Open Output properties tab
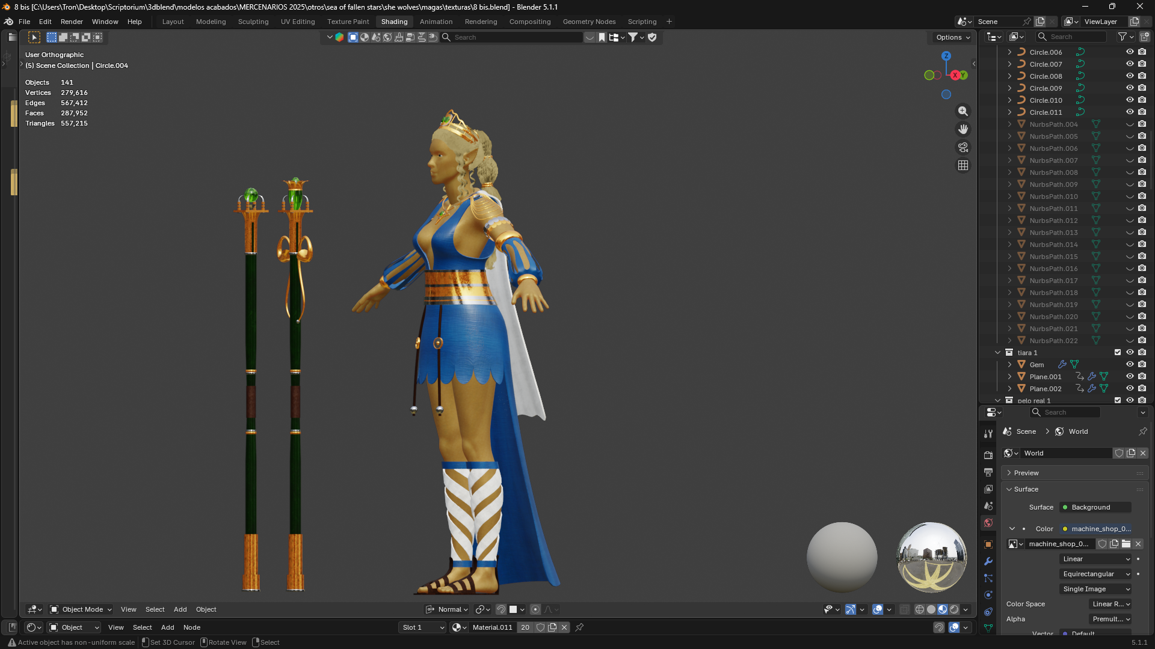The image size is (1155, 649). point(988,472)
